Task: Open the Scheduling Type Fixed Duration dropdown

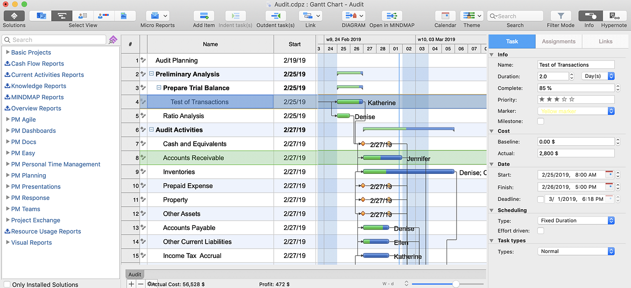Action: [x=576, y=221]
